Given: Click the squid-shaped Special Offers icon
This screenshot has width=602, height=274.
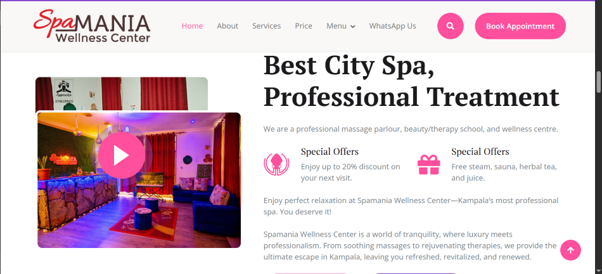Looking at the screenshot, I should click(x=275, y=164).
